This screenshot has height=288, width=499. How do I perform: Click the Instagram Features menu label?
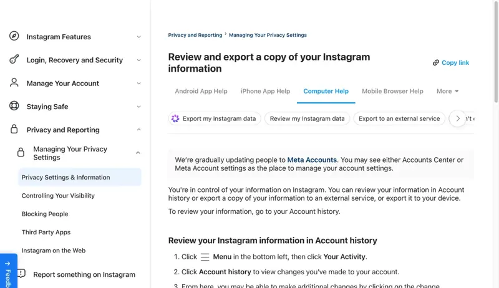coord(59,37)
